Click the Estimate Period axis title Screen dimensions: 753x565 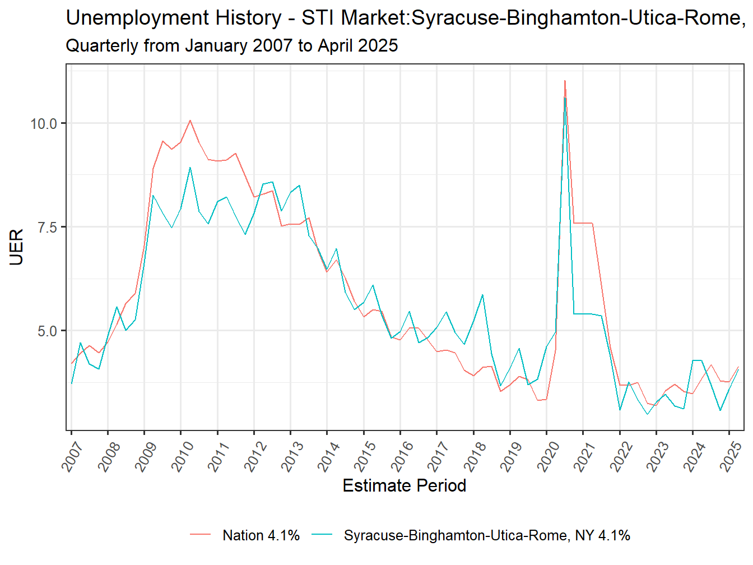coord(405,486)
